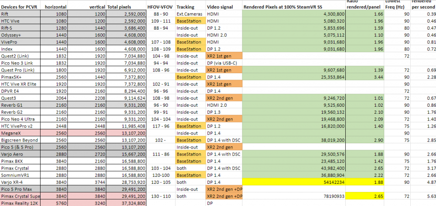
Task: Click the 'Varjo XR-4' device cell
Action: click(20, 182)
